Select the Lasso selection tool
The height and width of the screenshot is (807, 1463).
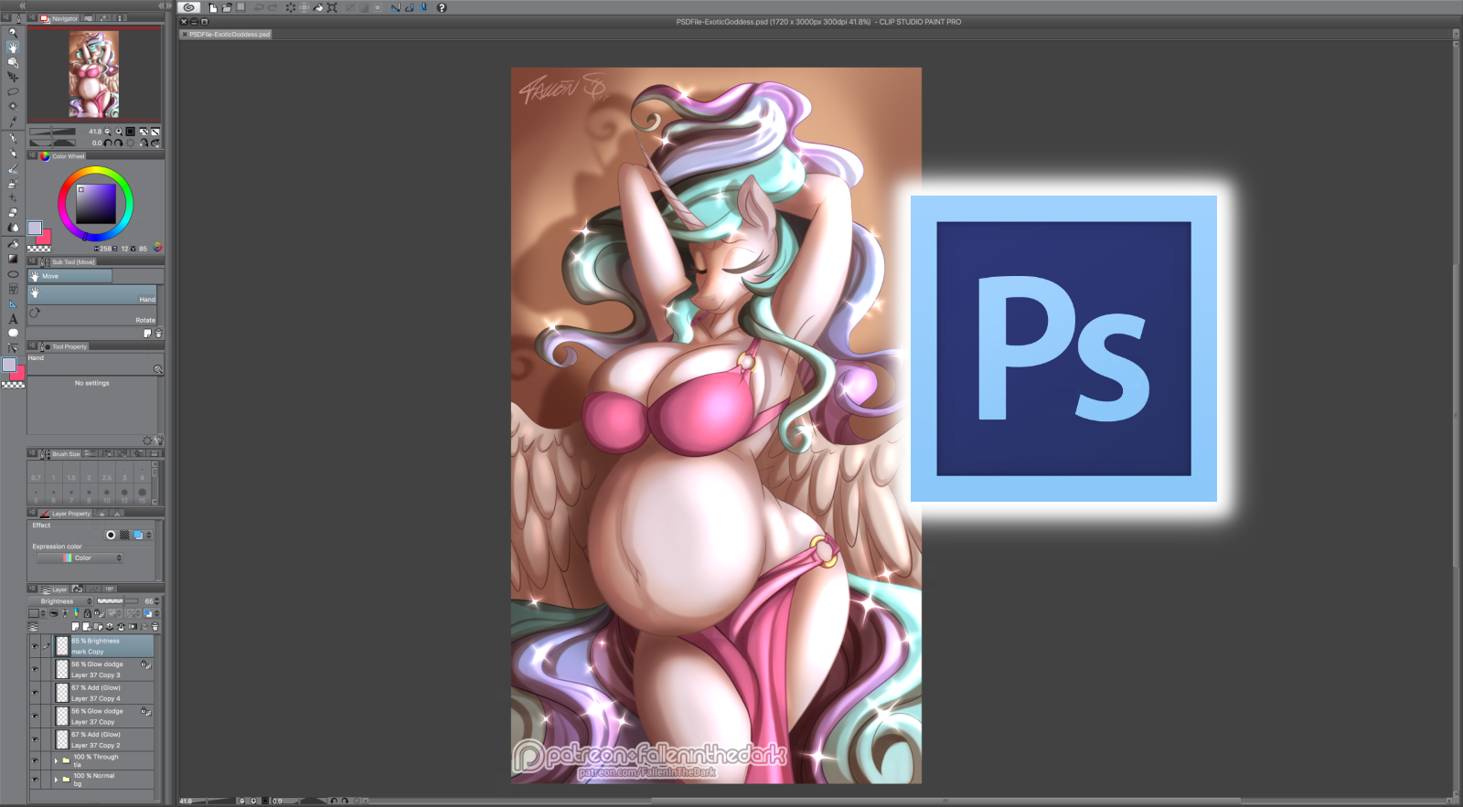[13, 91]
